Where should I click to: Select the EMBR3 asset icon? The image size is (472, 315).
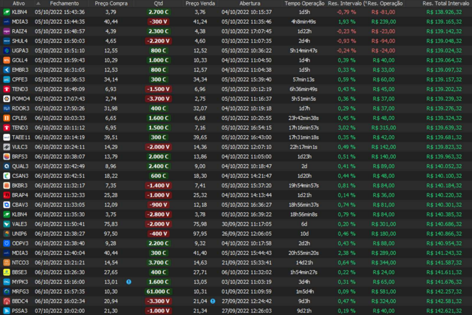pyautogui.click(x=7, y=70)
